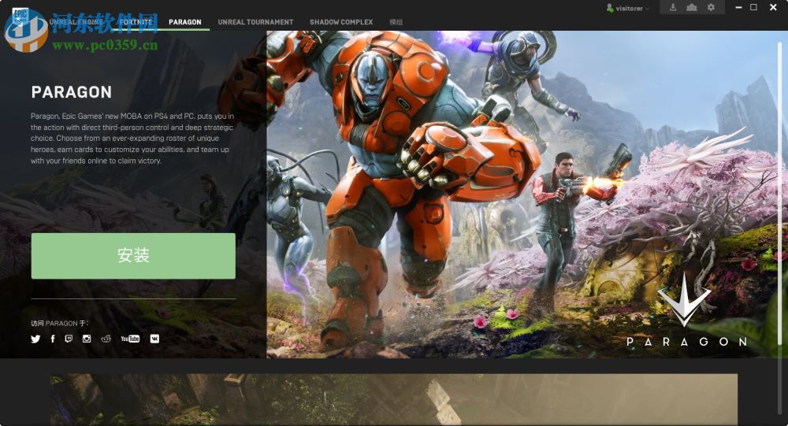
Task: Open the downloads icon in the title bar
Action: tap(673, 8)
